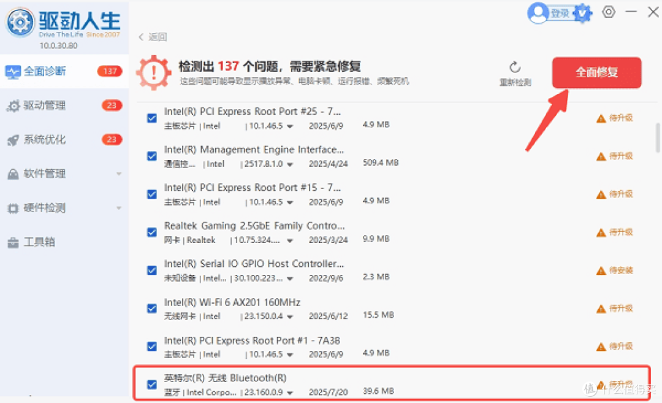Uncheck 英特尔 无线 Bluetooth checkbox
Viewport: 662px width, 403px height.
click(x=152, y=384)
